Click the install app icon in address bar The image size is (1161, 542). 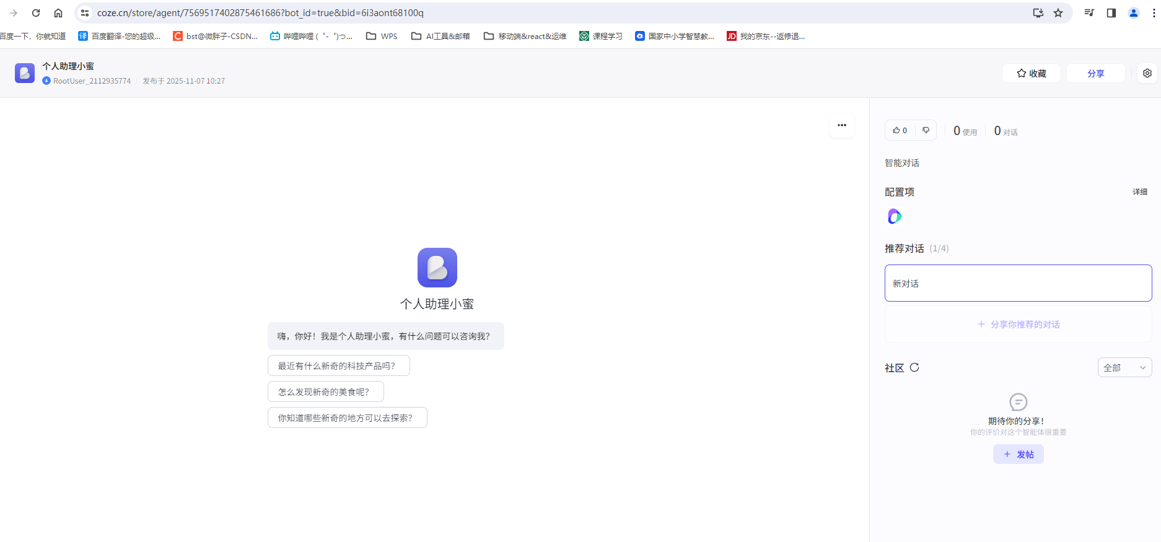tap(1038, 13)
